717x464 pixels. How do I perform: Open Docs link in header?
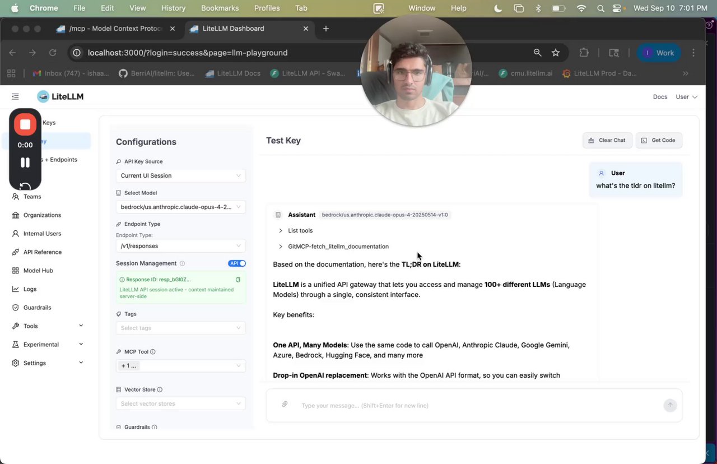pos(660,97)
